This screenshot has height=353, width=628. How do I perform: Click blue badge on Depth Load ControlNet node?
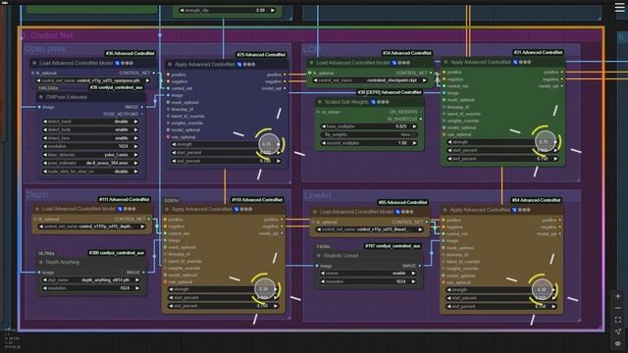click(x=120, y=209)
